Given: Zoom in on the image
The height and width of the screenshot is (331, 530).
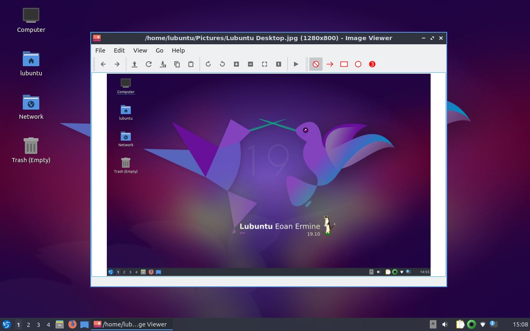Looking at the screenshot, I should coord(236,64).
